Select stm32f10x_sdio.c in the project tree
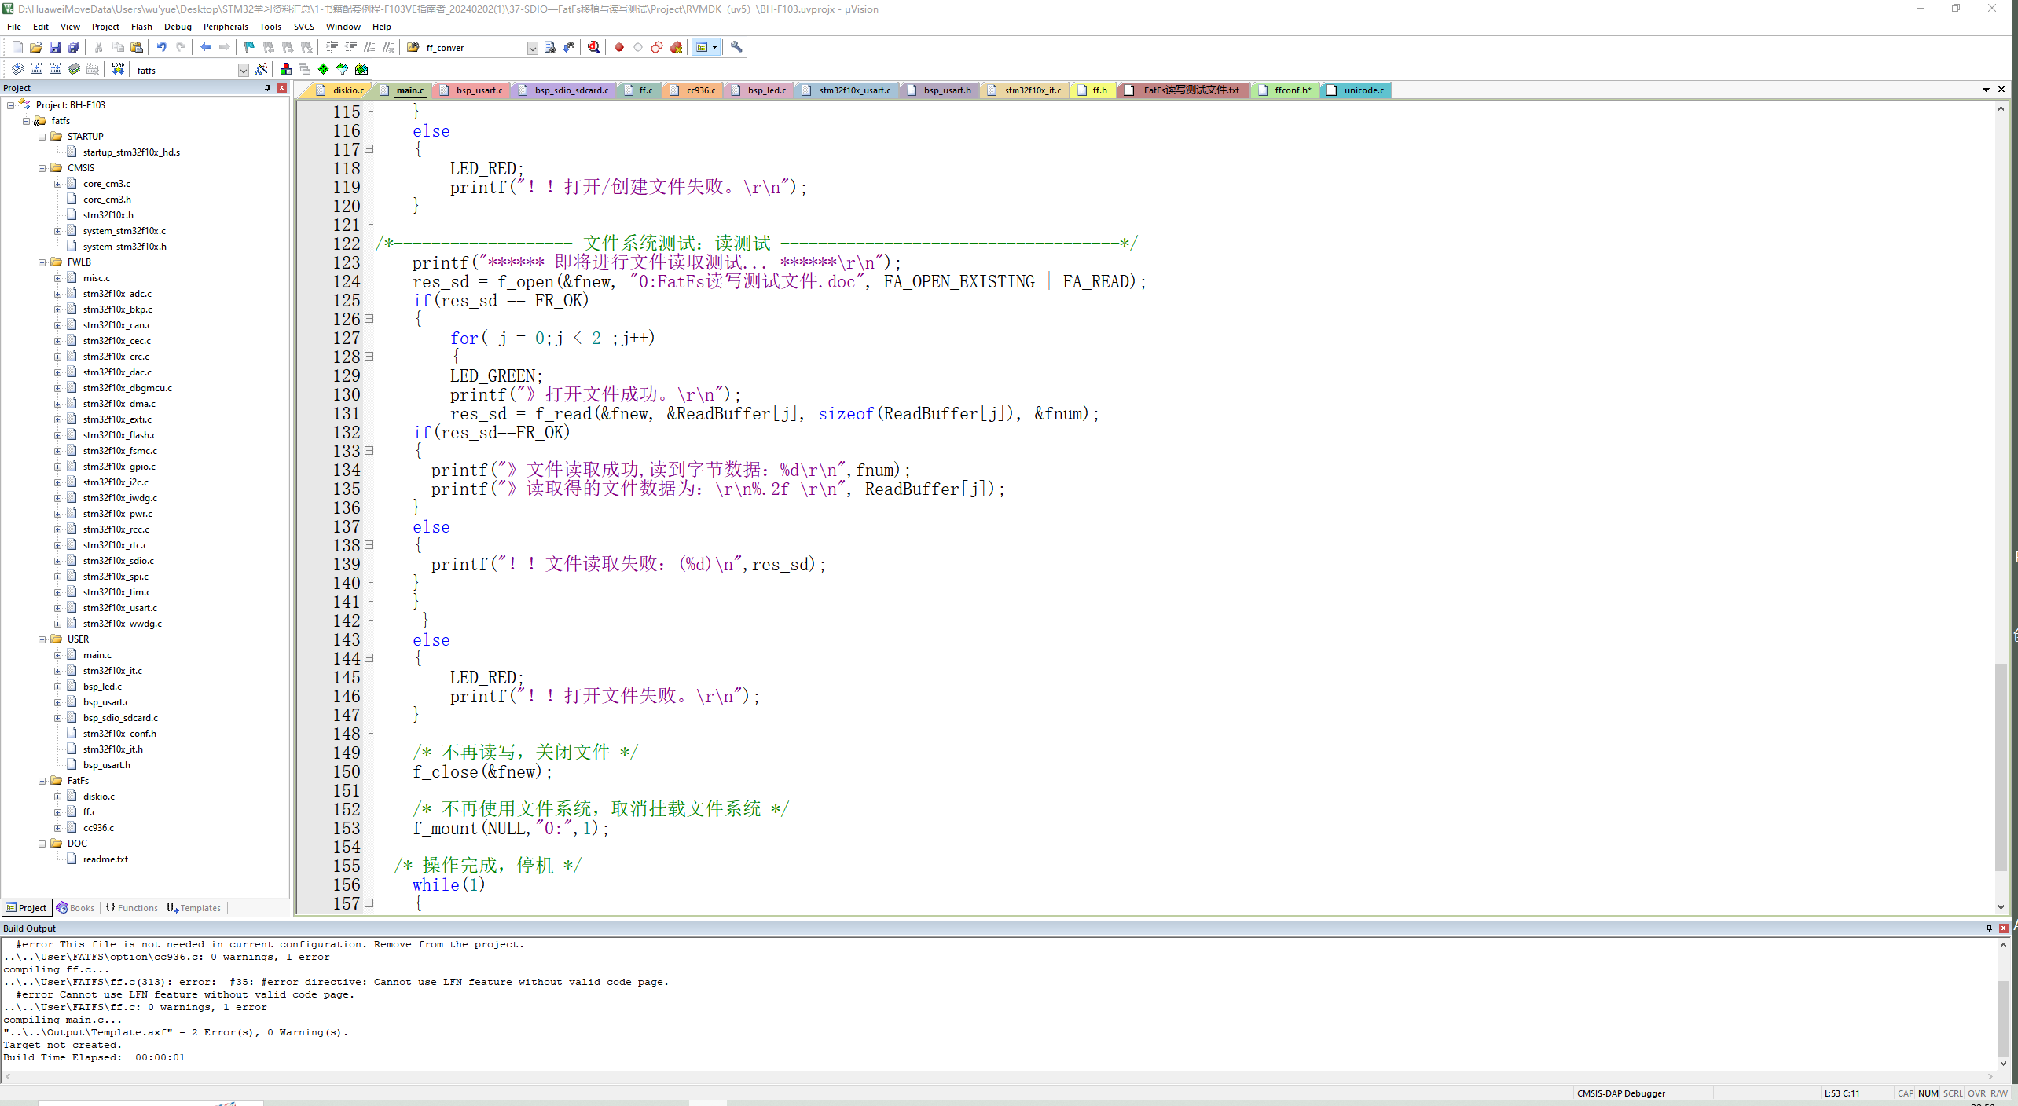Viewport: 2018px width, 1106px height. click(x=119, y=561)
